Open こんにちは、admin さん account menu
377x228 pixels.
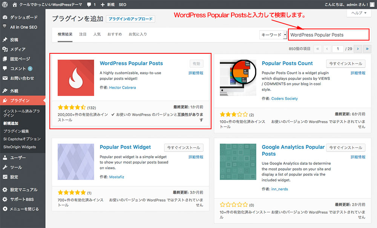click(349, 5)
